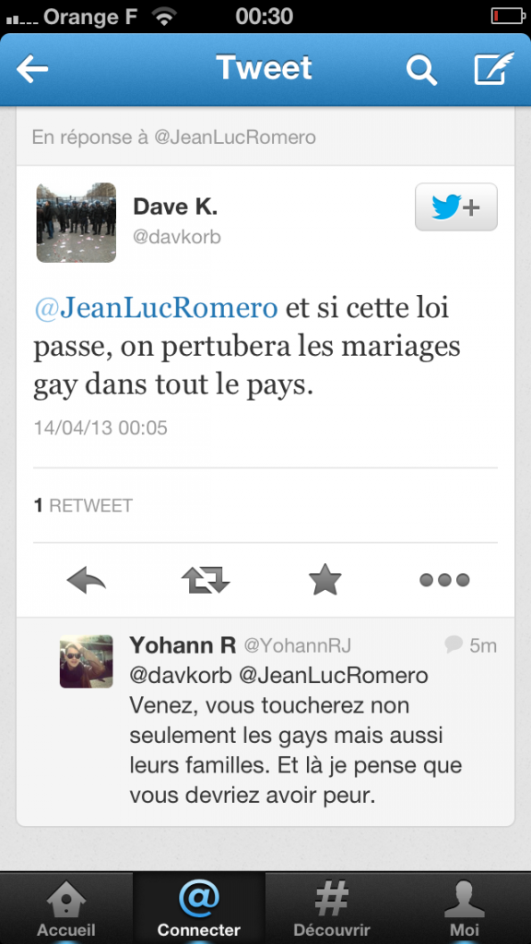Follow Dave K. with bird plus button

tap(456, 207)
